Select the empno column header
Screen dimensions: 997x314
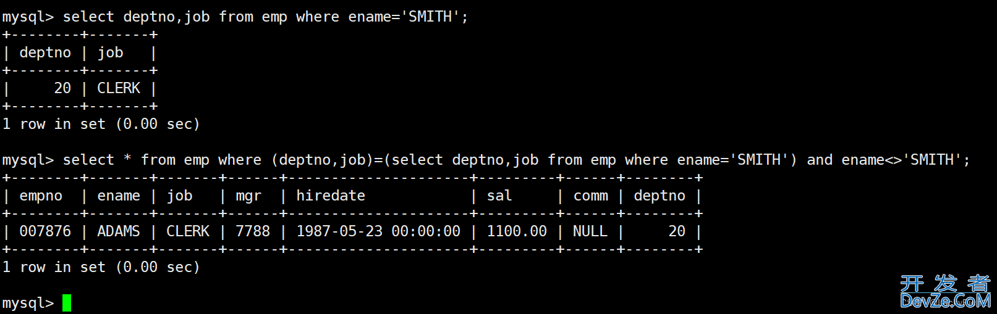(41, 196)
